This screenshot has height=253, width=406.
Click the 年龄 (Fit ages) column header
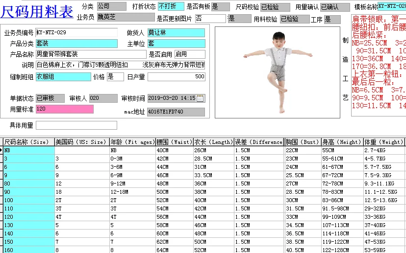tap(132, 142)
